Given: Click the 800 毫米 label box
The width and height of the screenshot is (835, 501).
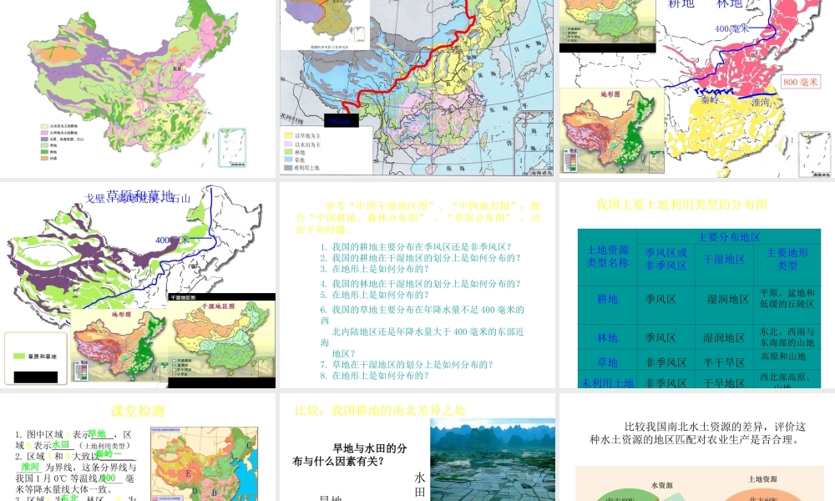Looking at the screenshot, I should click(x=801, y=82).
